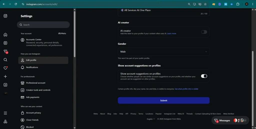The image size is (256, 129).
Task: Click Blog footer link
Action: [x=109, y=114]
